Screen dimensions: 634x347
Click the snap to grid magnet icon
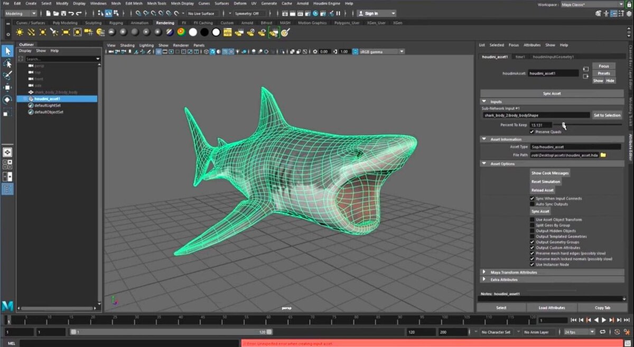tap(138, 14)
